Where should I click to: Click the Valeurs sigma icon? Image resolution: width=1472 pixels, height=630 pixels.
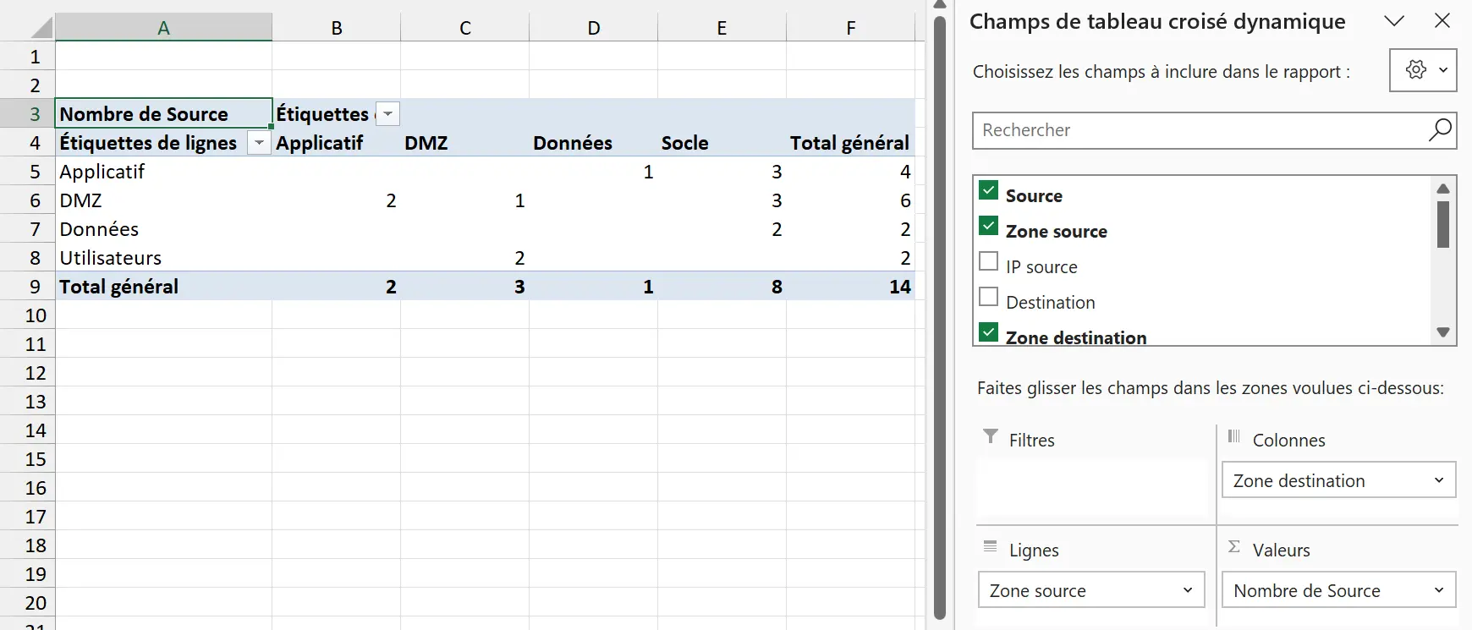point(1234,547)
